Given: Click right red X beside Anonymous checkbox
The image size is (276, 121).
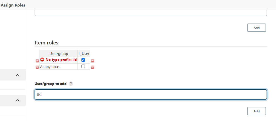Looking at the screenshot, I should 92,67.
